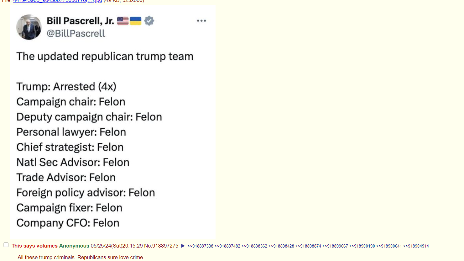
Task: Jump to reply >>918898874
Action: (x=308, y=246)
